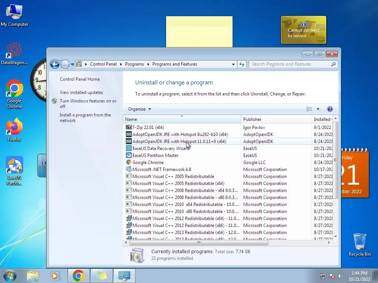
Task: Open the DataWagon desktop shortcut
Action: 14,53
